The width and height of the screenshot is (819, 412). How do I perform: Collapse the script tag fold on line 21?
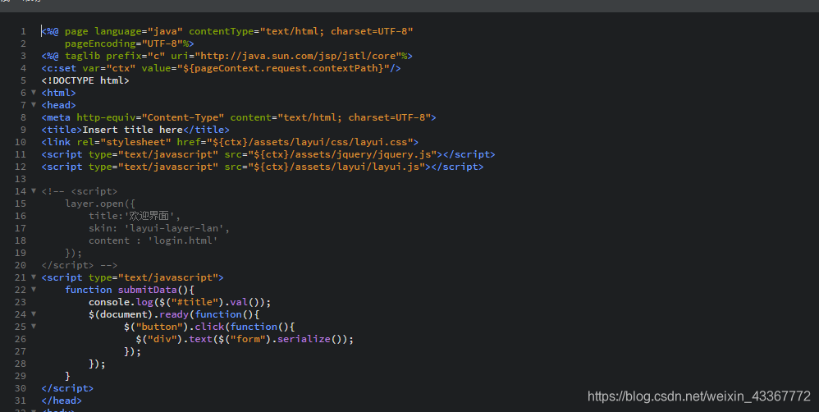click(34, 277)
